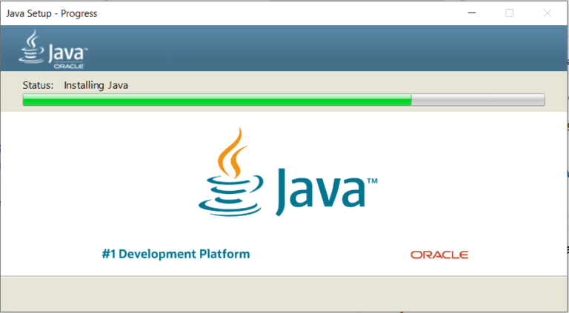Click the gray footer strip at window bottom

(284, 294)
